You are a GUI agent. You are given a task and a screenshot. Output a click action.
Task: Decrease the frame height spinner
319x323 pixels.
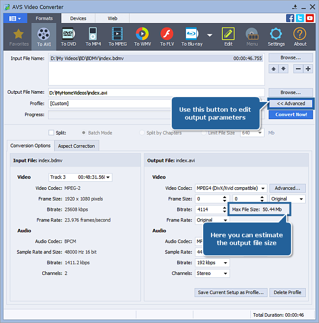pyautogui.click(x=262, y=200)
